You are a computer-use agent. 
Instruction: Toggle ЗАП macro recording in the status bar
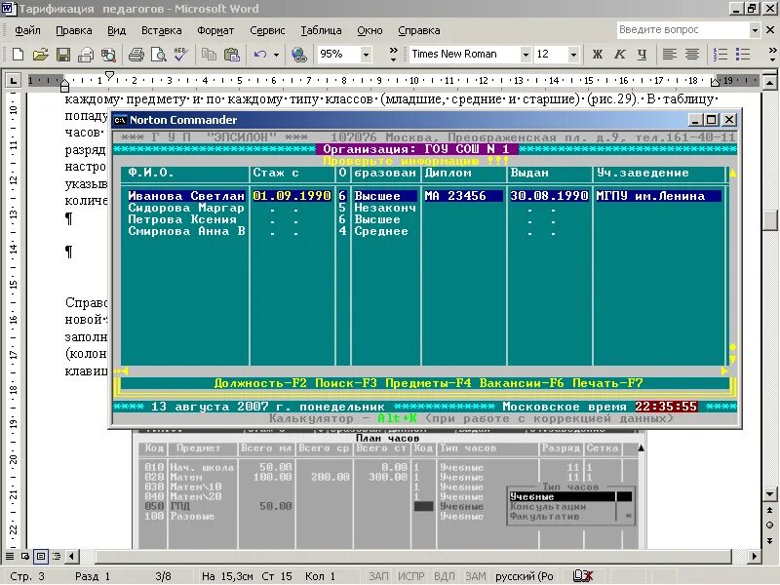378,576
